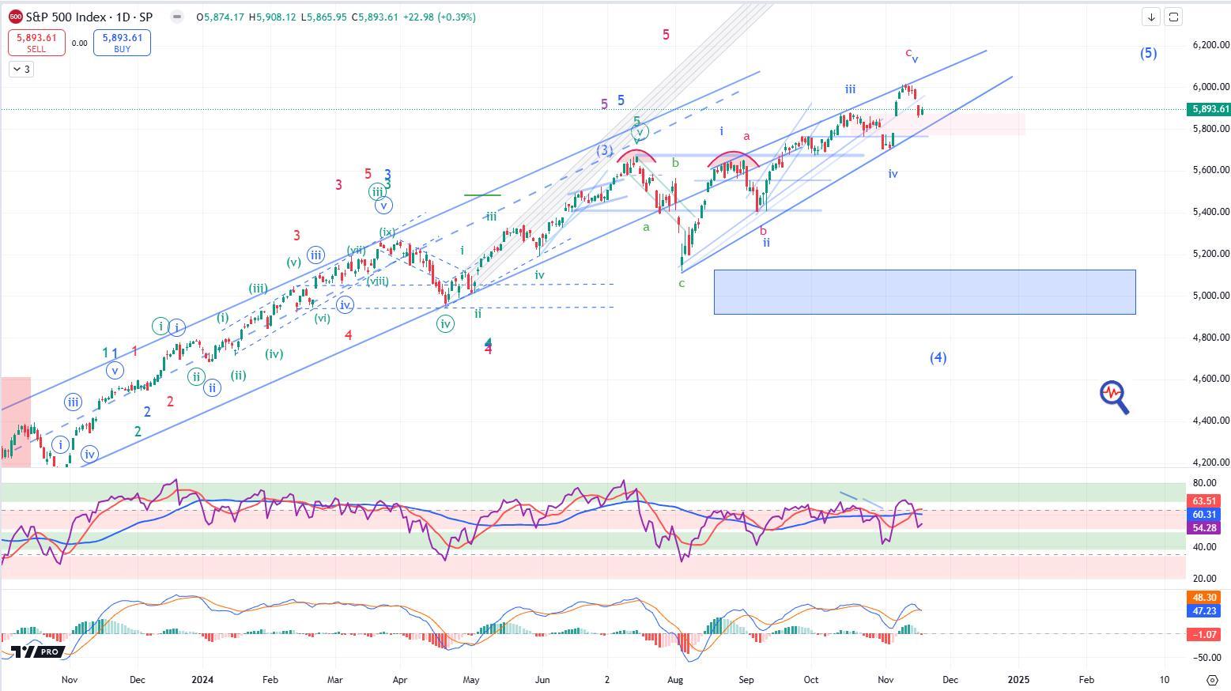Click the 2024 label on the time axis
The height and width of the screenshot is (691, 1231).
[x=202, y=680]
